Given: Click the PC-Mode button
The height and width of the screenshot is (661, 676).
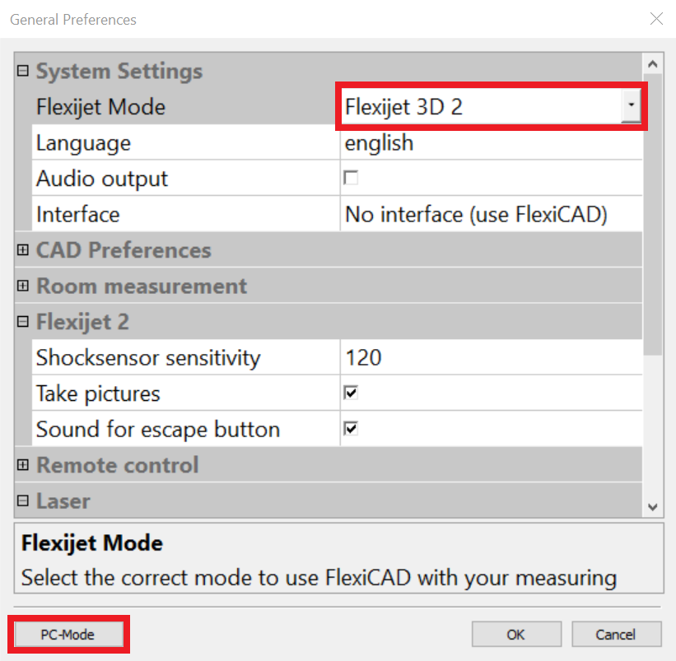Looking at the screenshot, I should 68,635.
